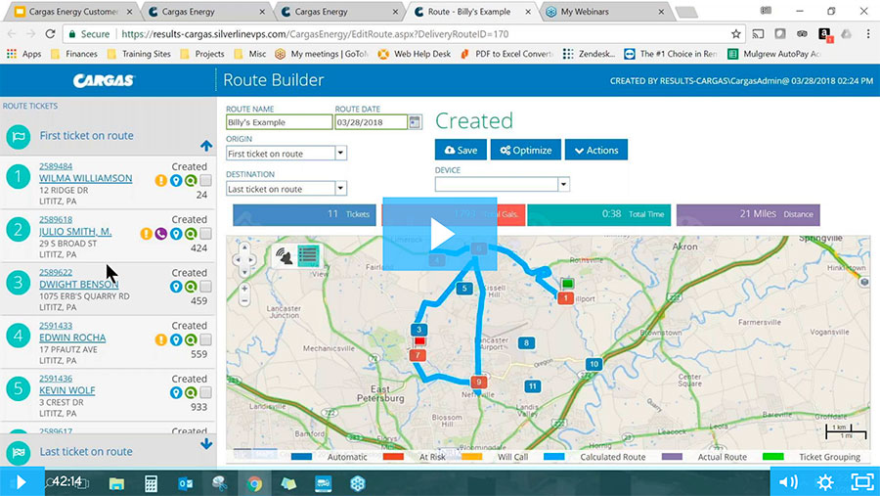The image size is (880, 496).
Task: Select stop number 1 circle in ticket list
Action: pos(18,177)
